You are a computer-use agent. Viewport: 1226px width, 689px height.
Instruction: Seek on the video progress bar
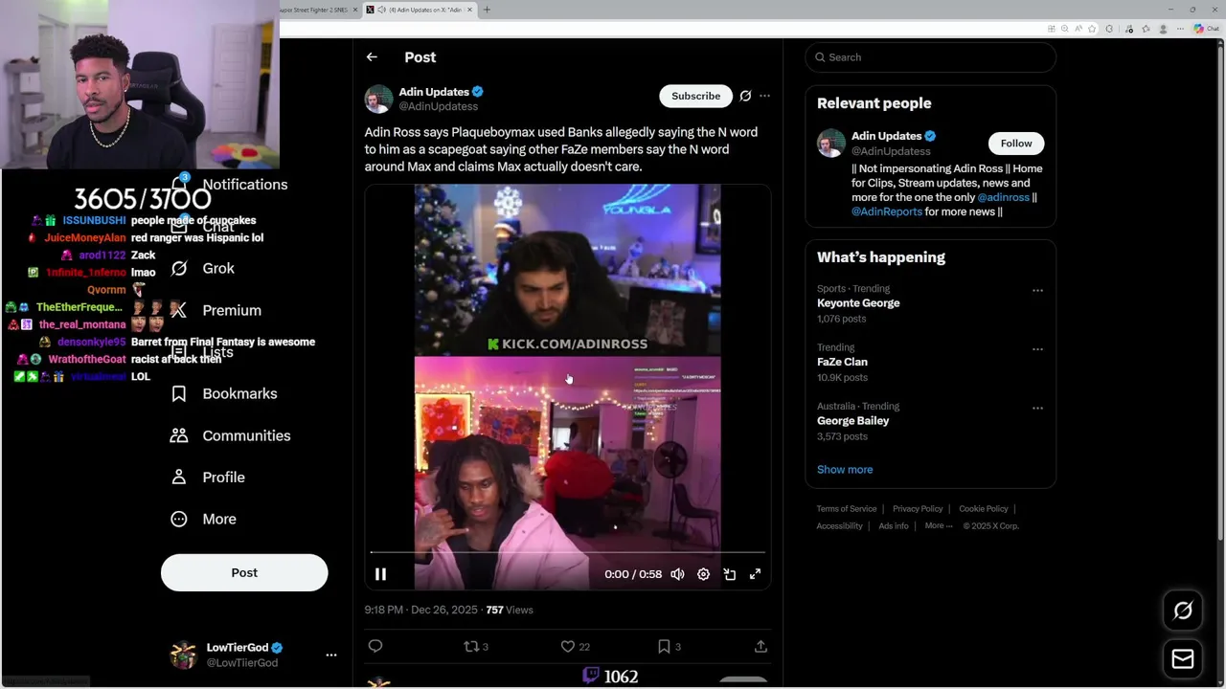click(x=568, y=552)
